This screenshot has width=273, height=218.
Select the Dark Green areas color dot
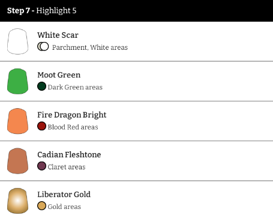[x=41, y=86]
